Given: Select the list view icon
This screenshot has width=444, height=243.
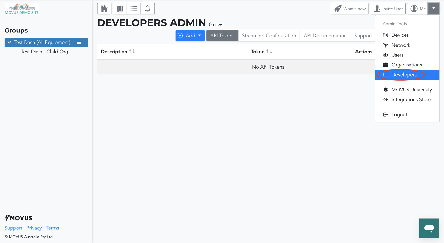Looking at the screenshot, I should (134, 9).
